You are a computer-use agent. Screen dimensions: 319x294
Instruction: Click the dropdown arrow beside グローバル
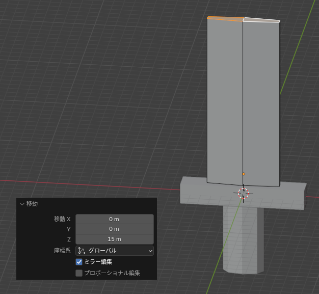[150, 251]
